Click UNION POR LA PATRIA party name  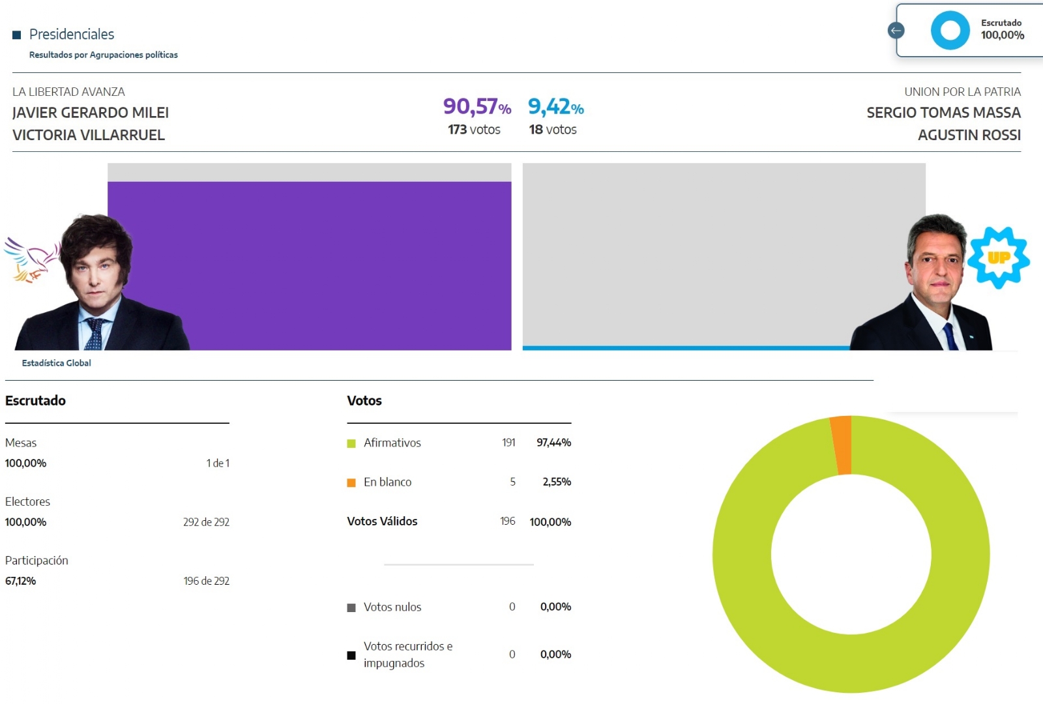(962, 92)
